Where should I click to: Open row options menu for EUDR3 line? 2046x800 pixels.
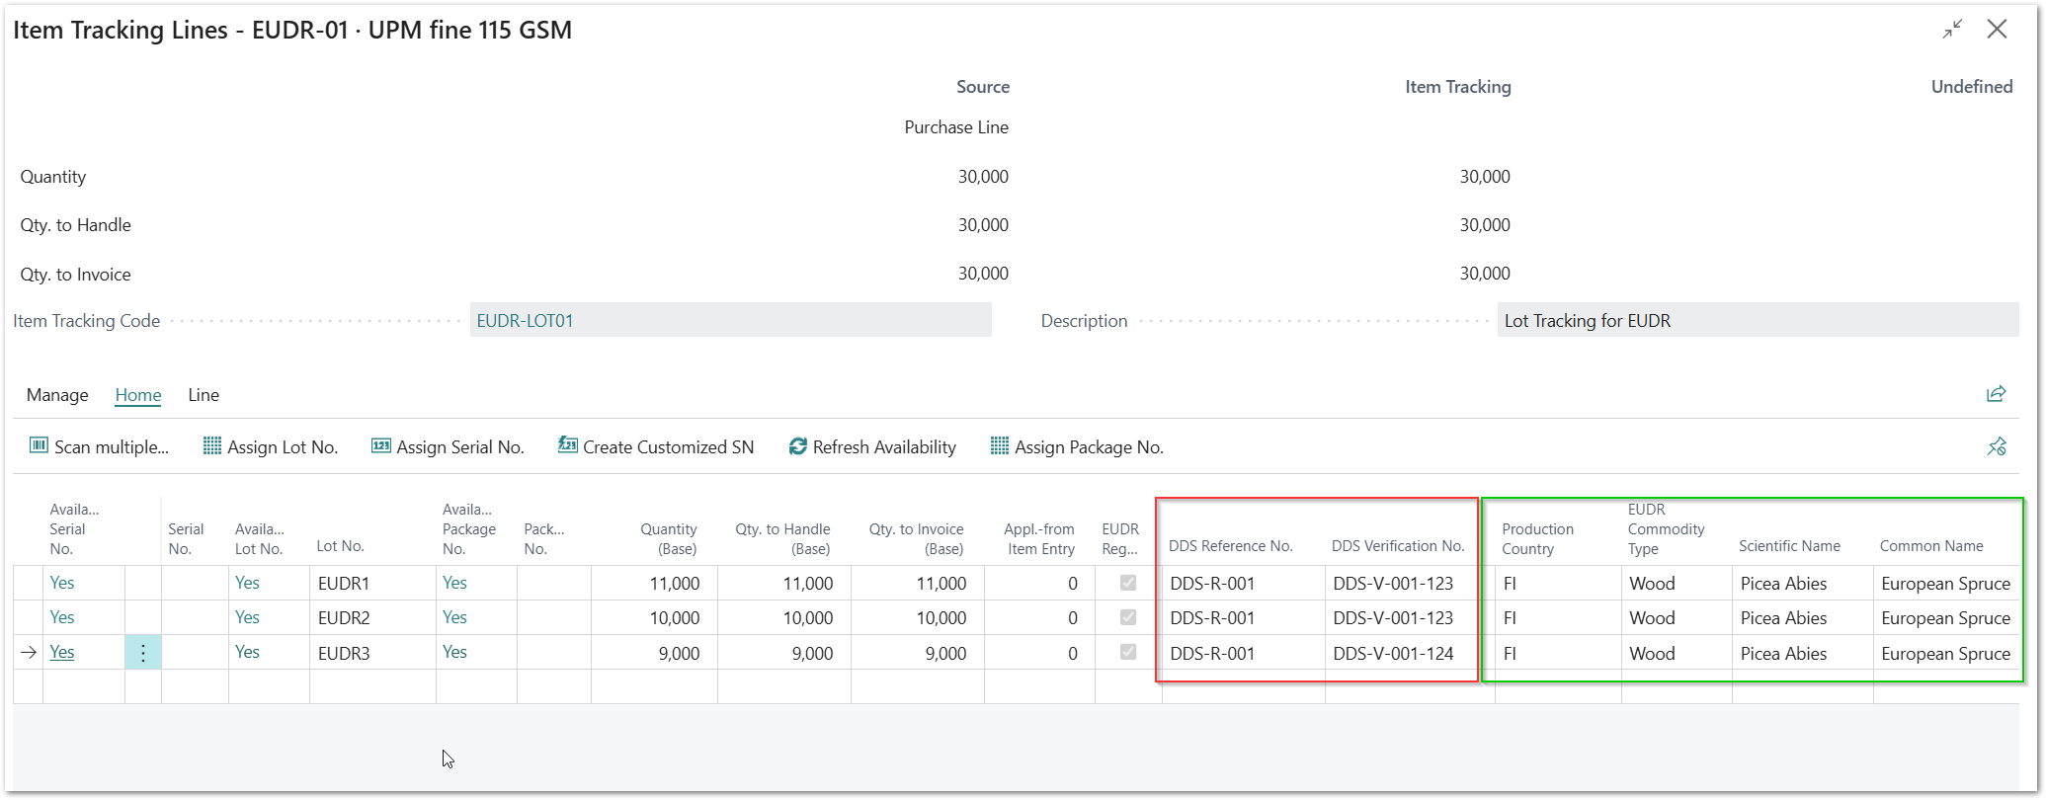(143, 653)
